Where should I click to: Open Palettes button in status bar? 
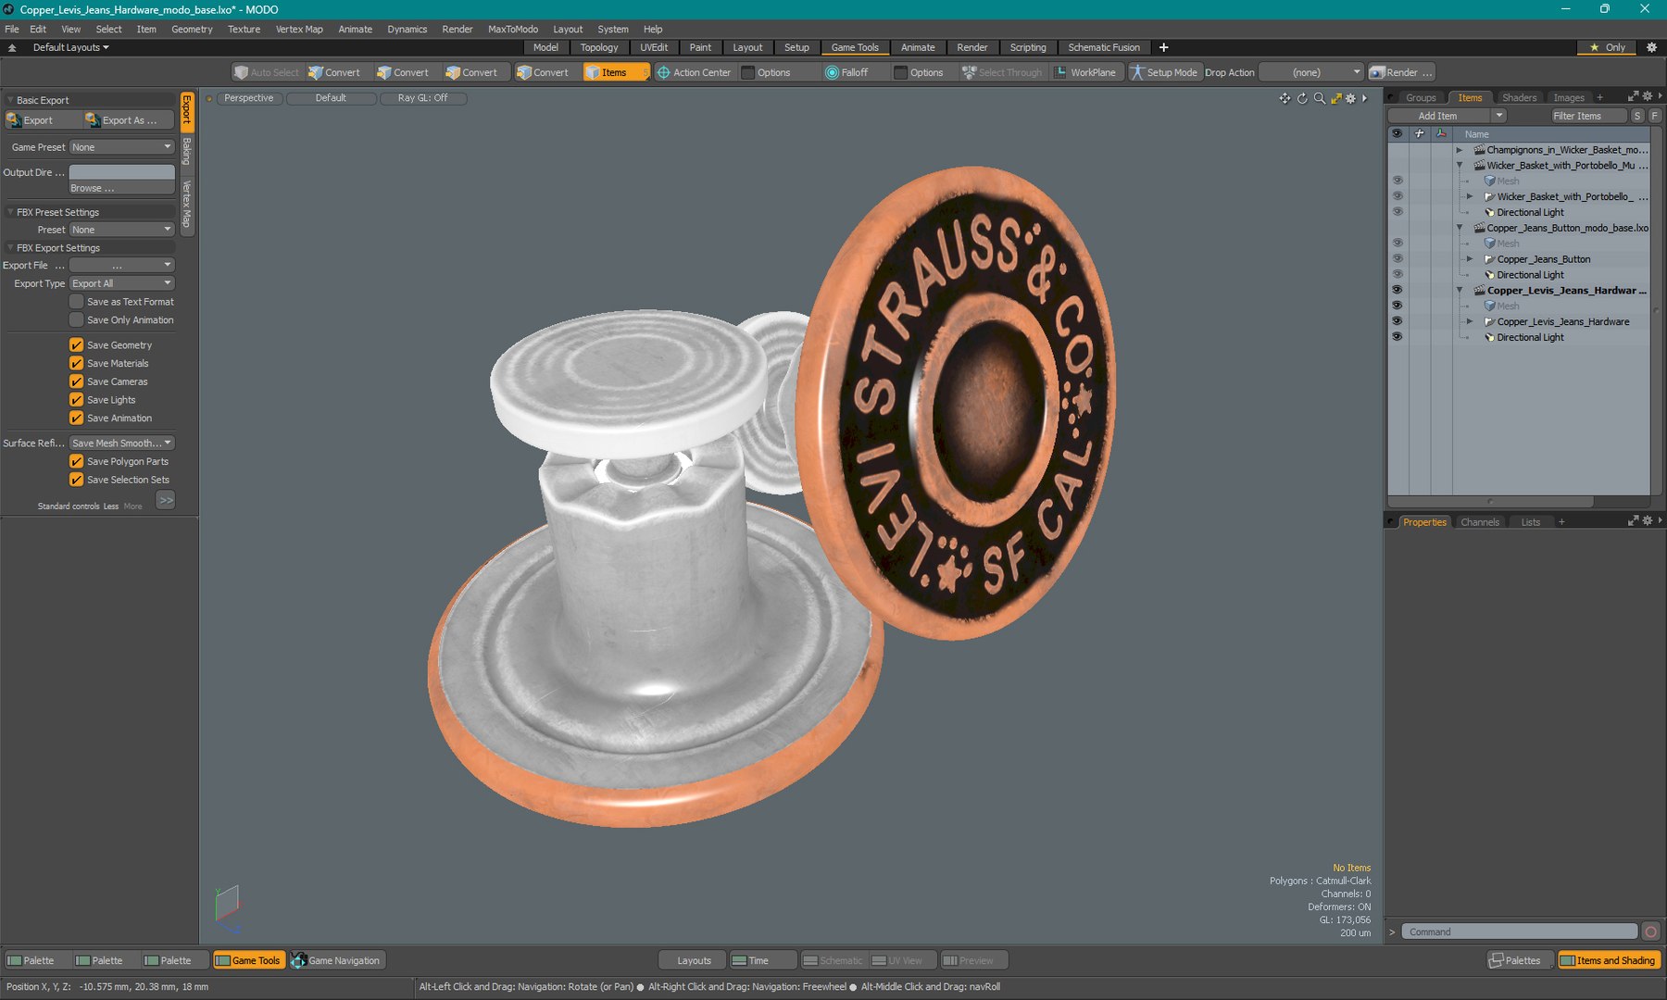coord(1515,960)
